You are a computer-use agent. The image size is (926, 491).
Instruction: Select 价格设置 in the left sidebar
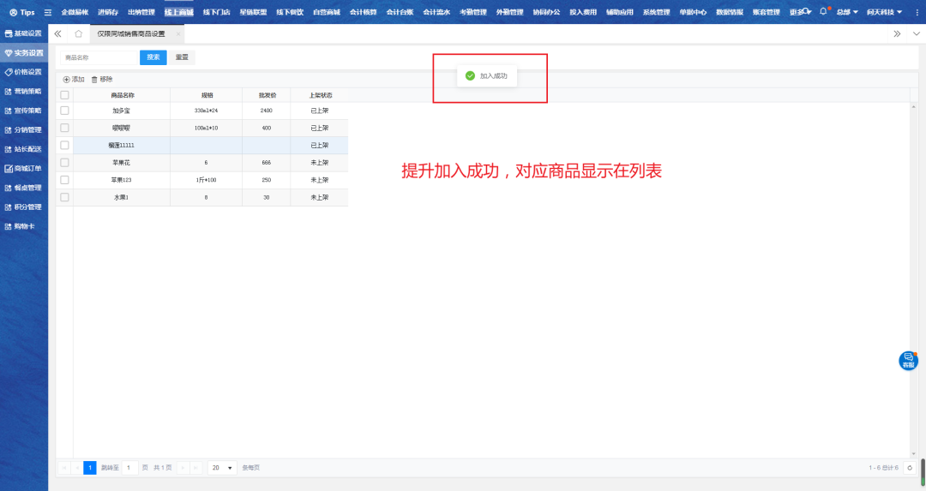(24, 72)
